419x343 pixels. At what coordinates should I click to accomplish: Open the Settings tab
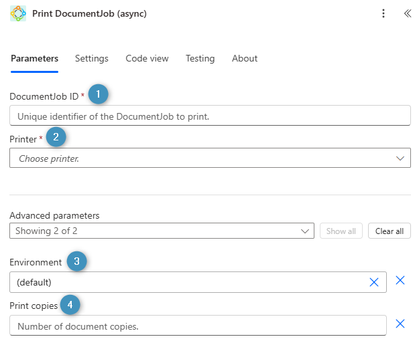tap(92, 59)
